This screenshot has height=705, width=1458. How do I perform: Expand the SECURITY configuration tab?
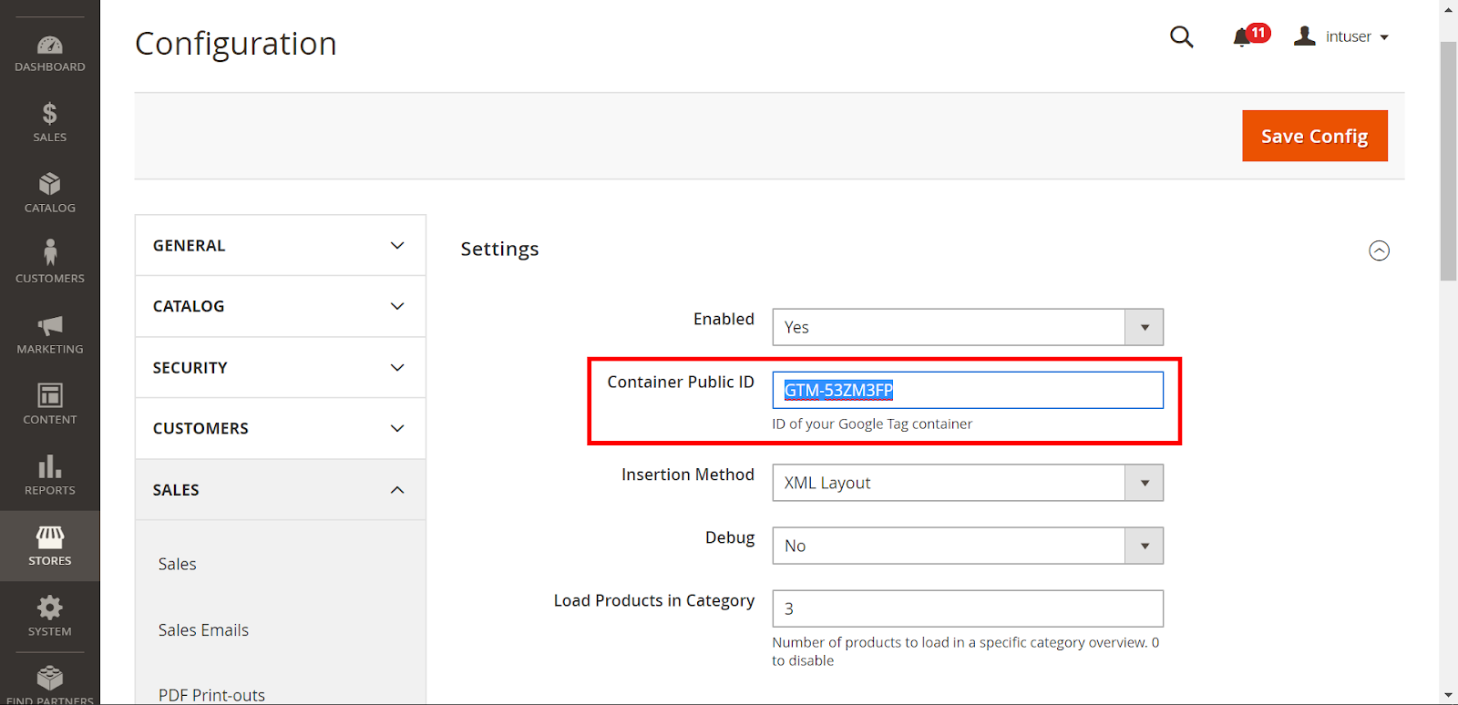pos(280,368)
